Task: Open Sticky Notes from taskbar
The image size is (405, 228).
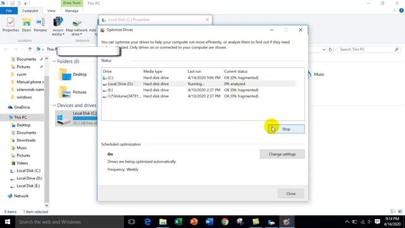Action: tap(256, 222)
